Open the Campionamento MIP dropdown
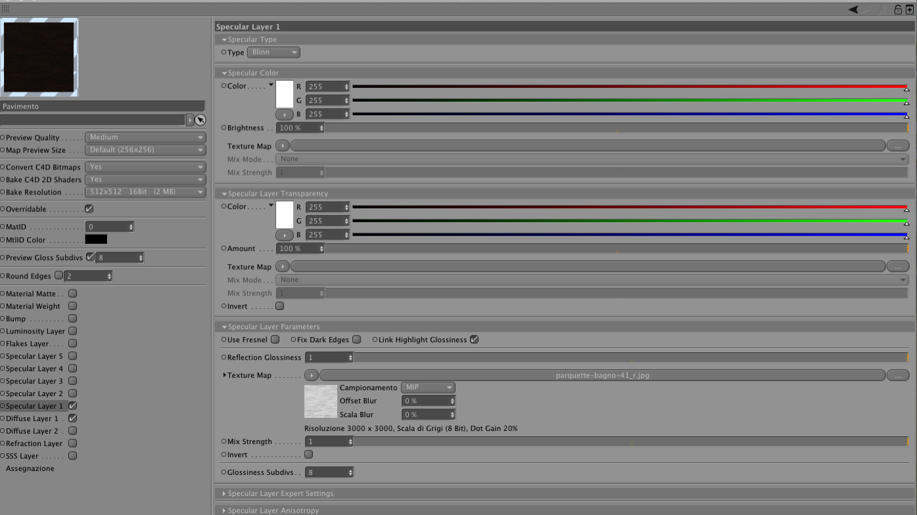917x515 pixels. 428,388
